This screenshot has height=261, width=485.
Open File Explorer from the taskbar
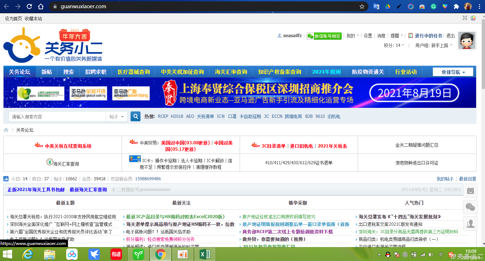[x=49, y=255]
